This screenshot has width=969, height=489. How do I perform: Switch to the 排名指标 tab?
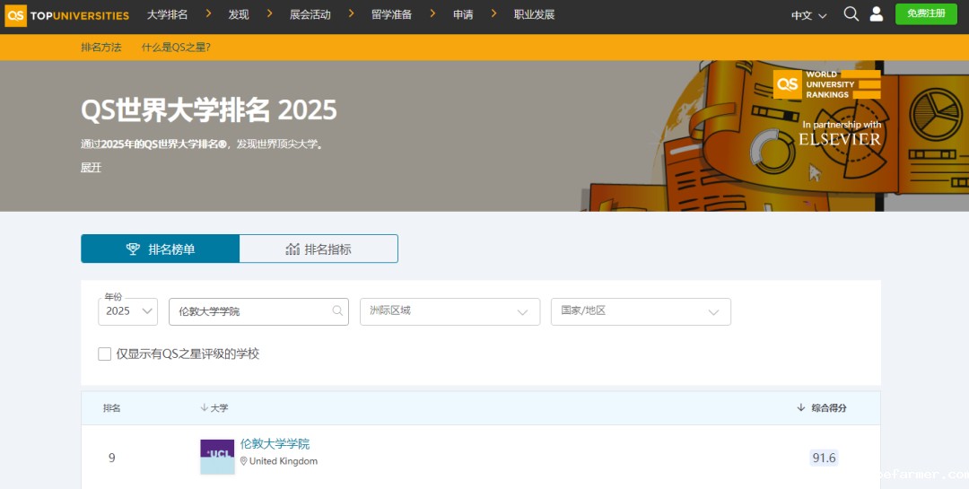pyautogui.click(x=319, y=249)
